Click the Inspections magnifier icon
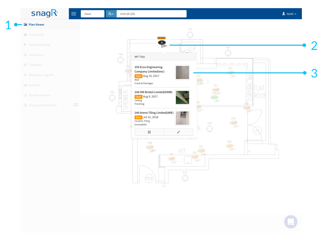The image size is (322, 241). pyautogui.click(x=25, y=55)
